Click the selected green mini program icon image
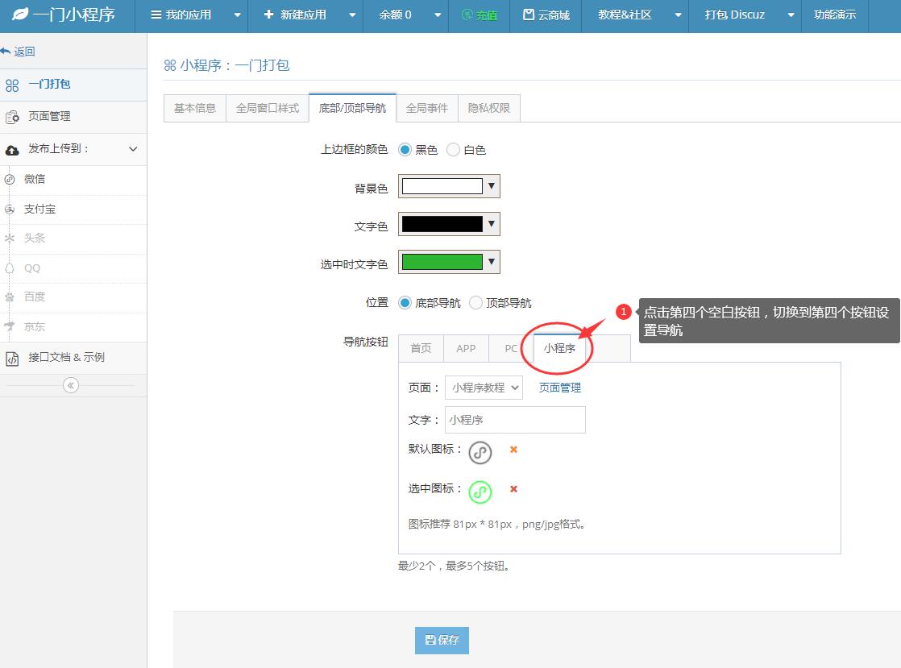This screenshot has width=901, height=668. coord(480,492)
